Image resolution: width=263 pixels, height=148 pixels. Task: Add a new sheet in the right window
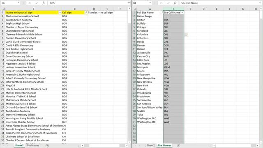(x=179, y=146)
